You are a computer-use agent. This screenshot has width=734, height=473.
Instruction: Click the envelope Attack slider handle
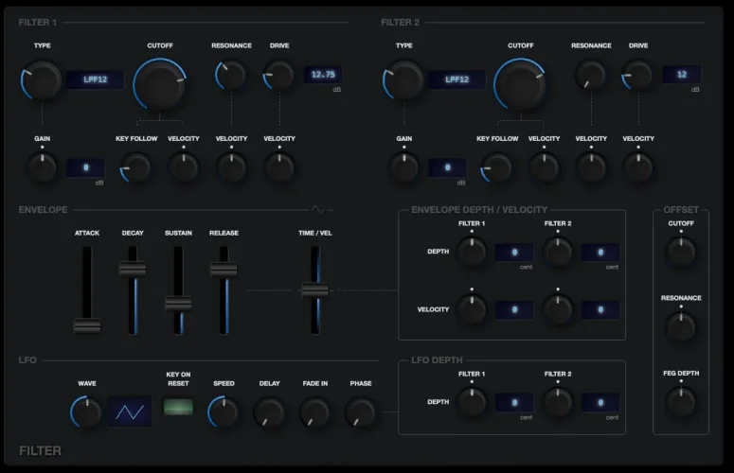coord(87,326)
